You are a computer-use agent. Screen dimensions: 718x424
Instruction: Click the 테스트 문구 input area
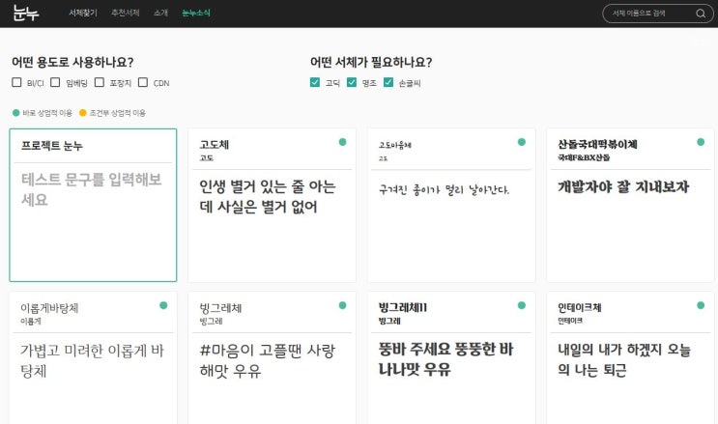coord(93,189)
